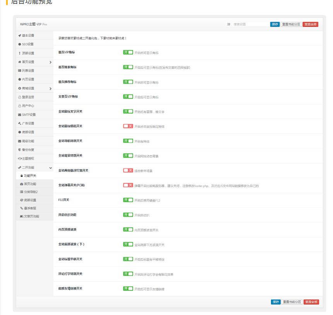333x315 pixels.
Task: Click the user icon next to 用户中心
Action: (19, 106)
